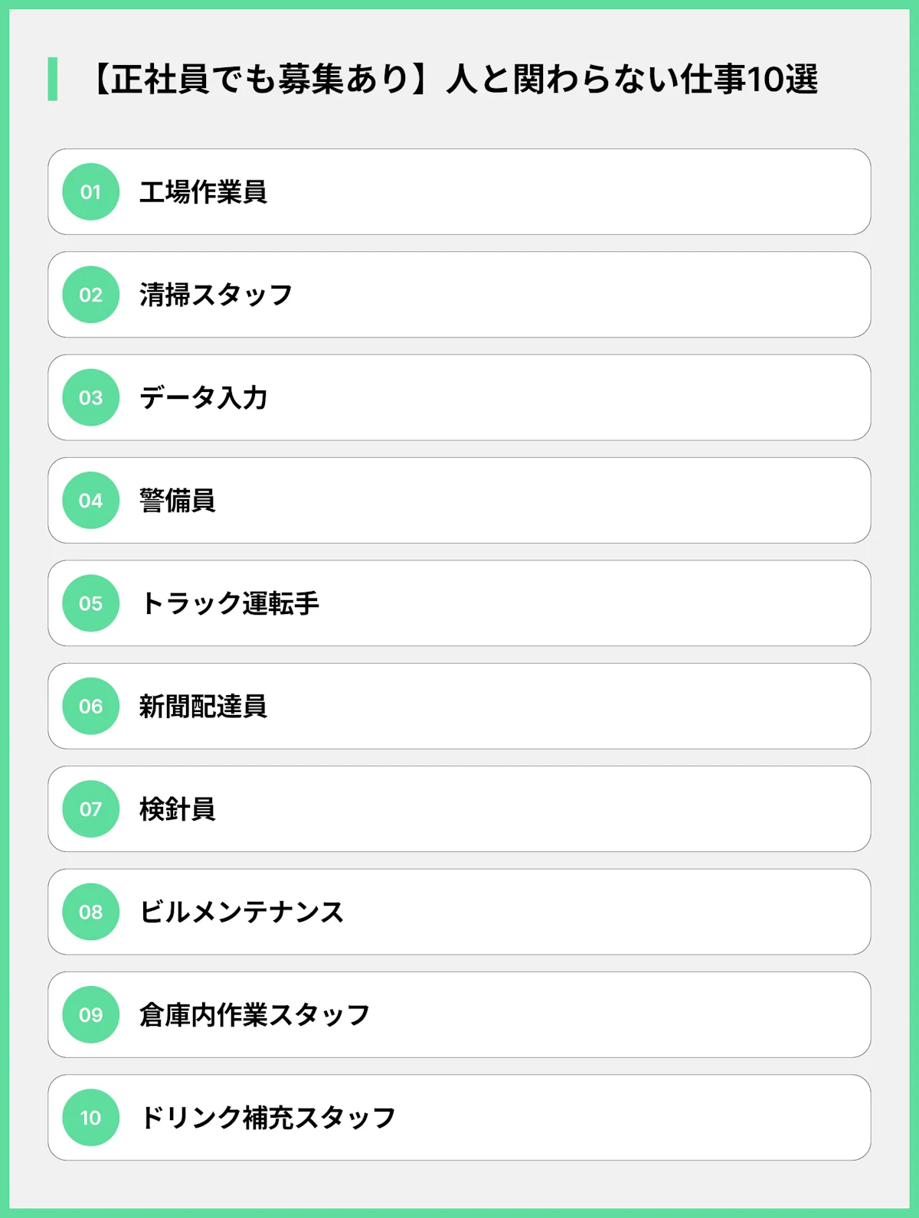
Task: Click the green 08 number badge
Action: coord(90,912)
